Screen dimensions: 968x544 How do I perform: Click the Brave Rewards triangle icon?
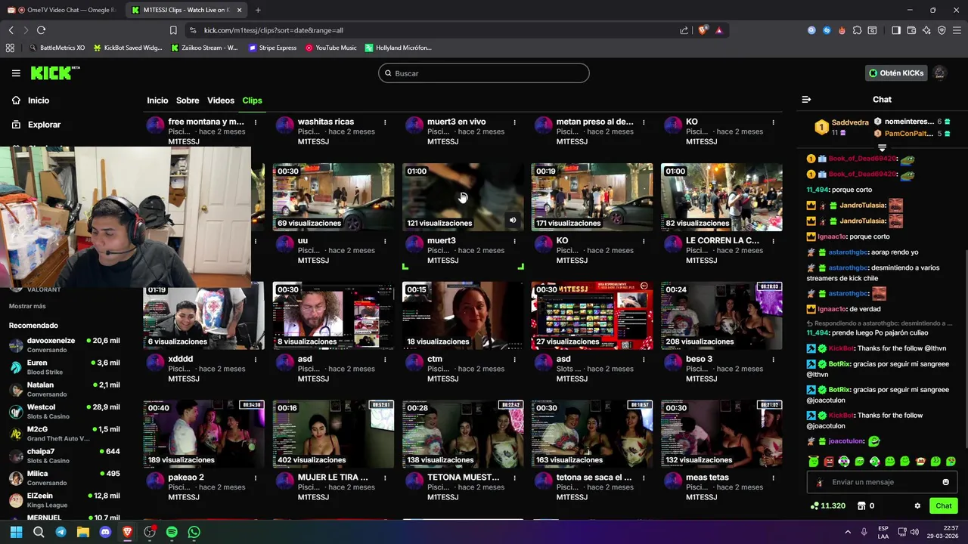(718, 30)
